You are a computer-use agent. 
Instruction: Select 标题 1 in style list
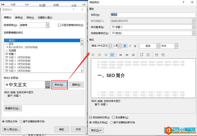click(42, 54)
